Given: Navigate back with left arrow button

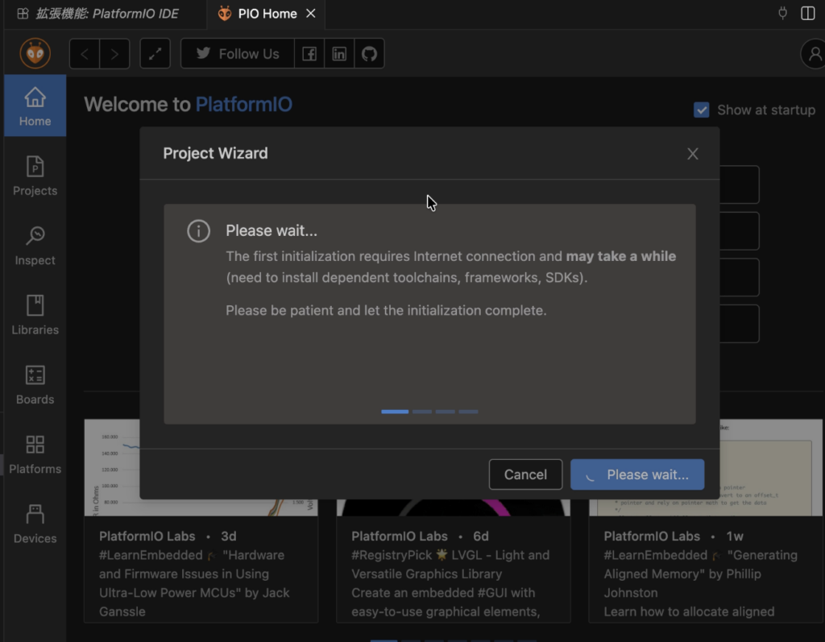Looking at the screenshot, I should click(x=85, y=54).
